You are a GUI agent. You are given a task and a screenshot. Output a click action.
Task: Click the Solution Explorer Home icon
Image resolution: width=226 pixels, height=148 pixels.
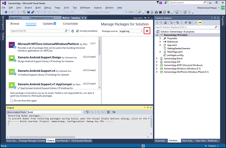[x=165, y=23]
